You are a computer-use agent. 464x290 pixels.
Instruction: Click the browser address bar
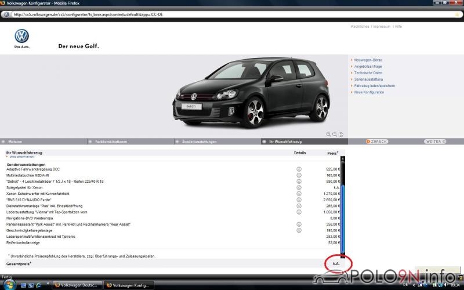232,14
